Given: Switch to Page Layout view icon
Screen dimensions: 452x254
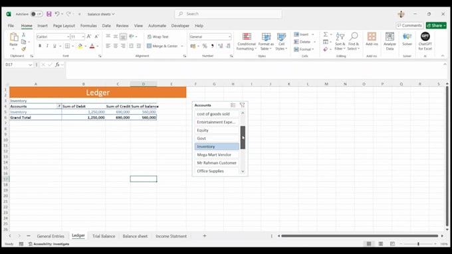Looking at the screenshot, I should coord(380,244).
